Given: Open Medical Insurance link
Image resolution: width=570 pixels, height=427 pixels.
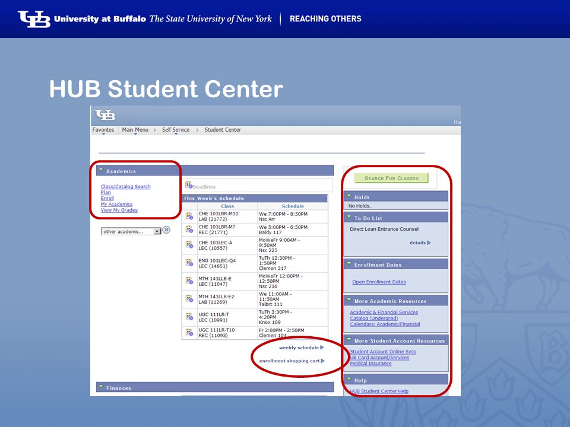Looking at the screenshot, I should 370,363.
